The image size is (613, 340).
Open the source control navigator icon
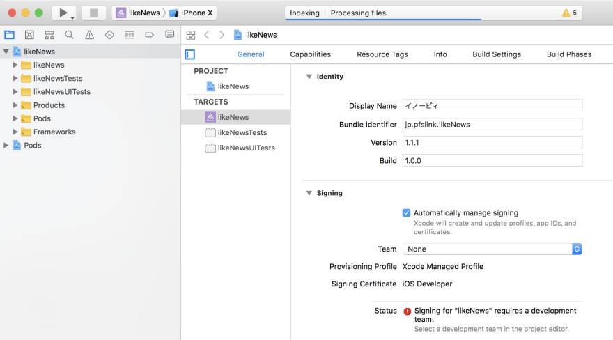(29, 35)
